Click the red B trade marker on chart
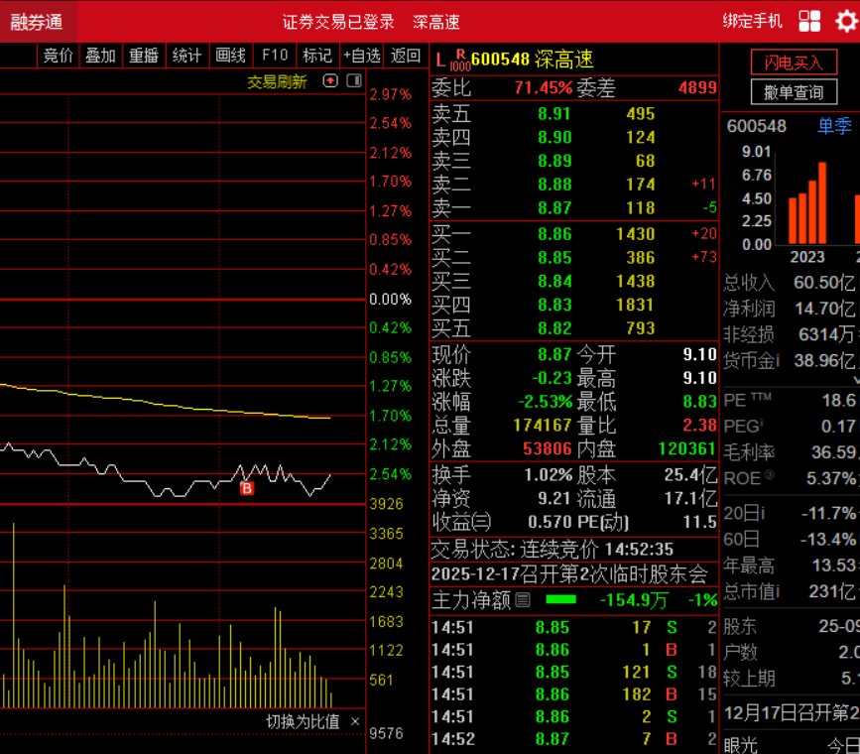This screenshot has width=860, height=754. coord(247,488)
